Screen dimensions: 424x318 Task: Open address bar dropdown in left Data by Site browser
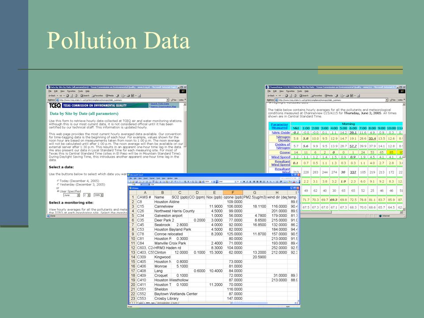[x=168, y=100]
